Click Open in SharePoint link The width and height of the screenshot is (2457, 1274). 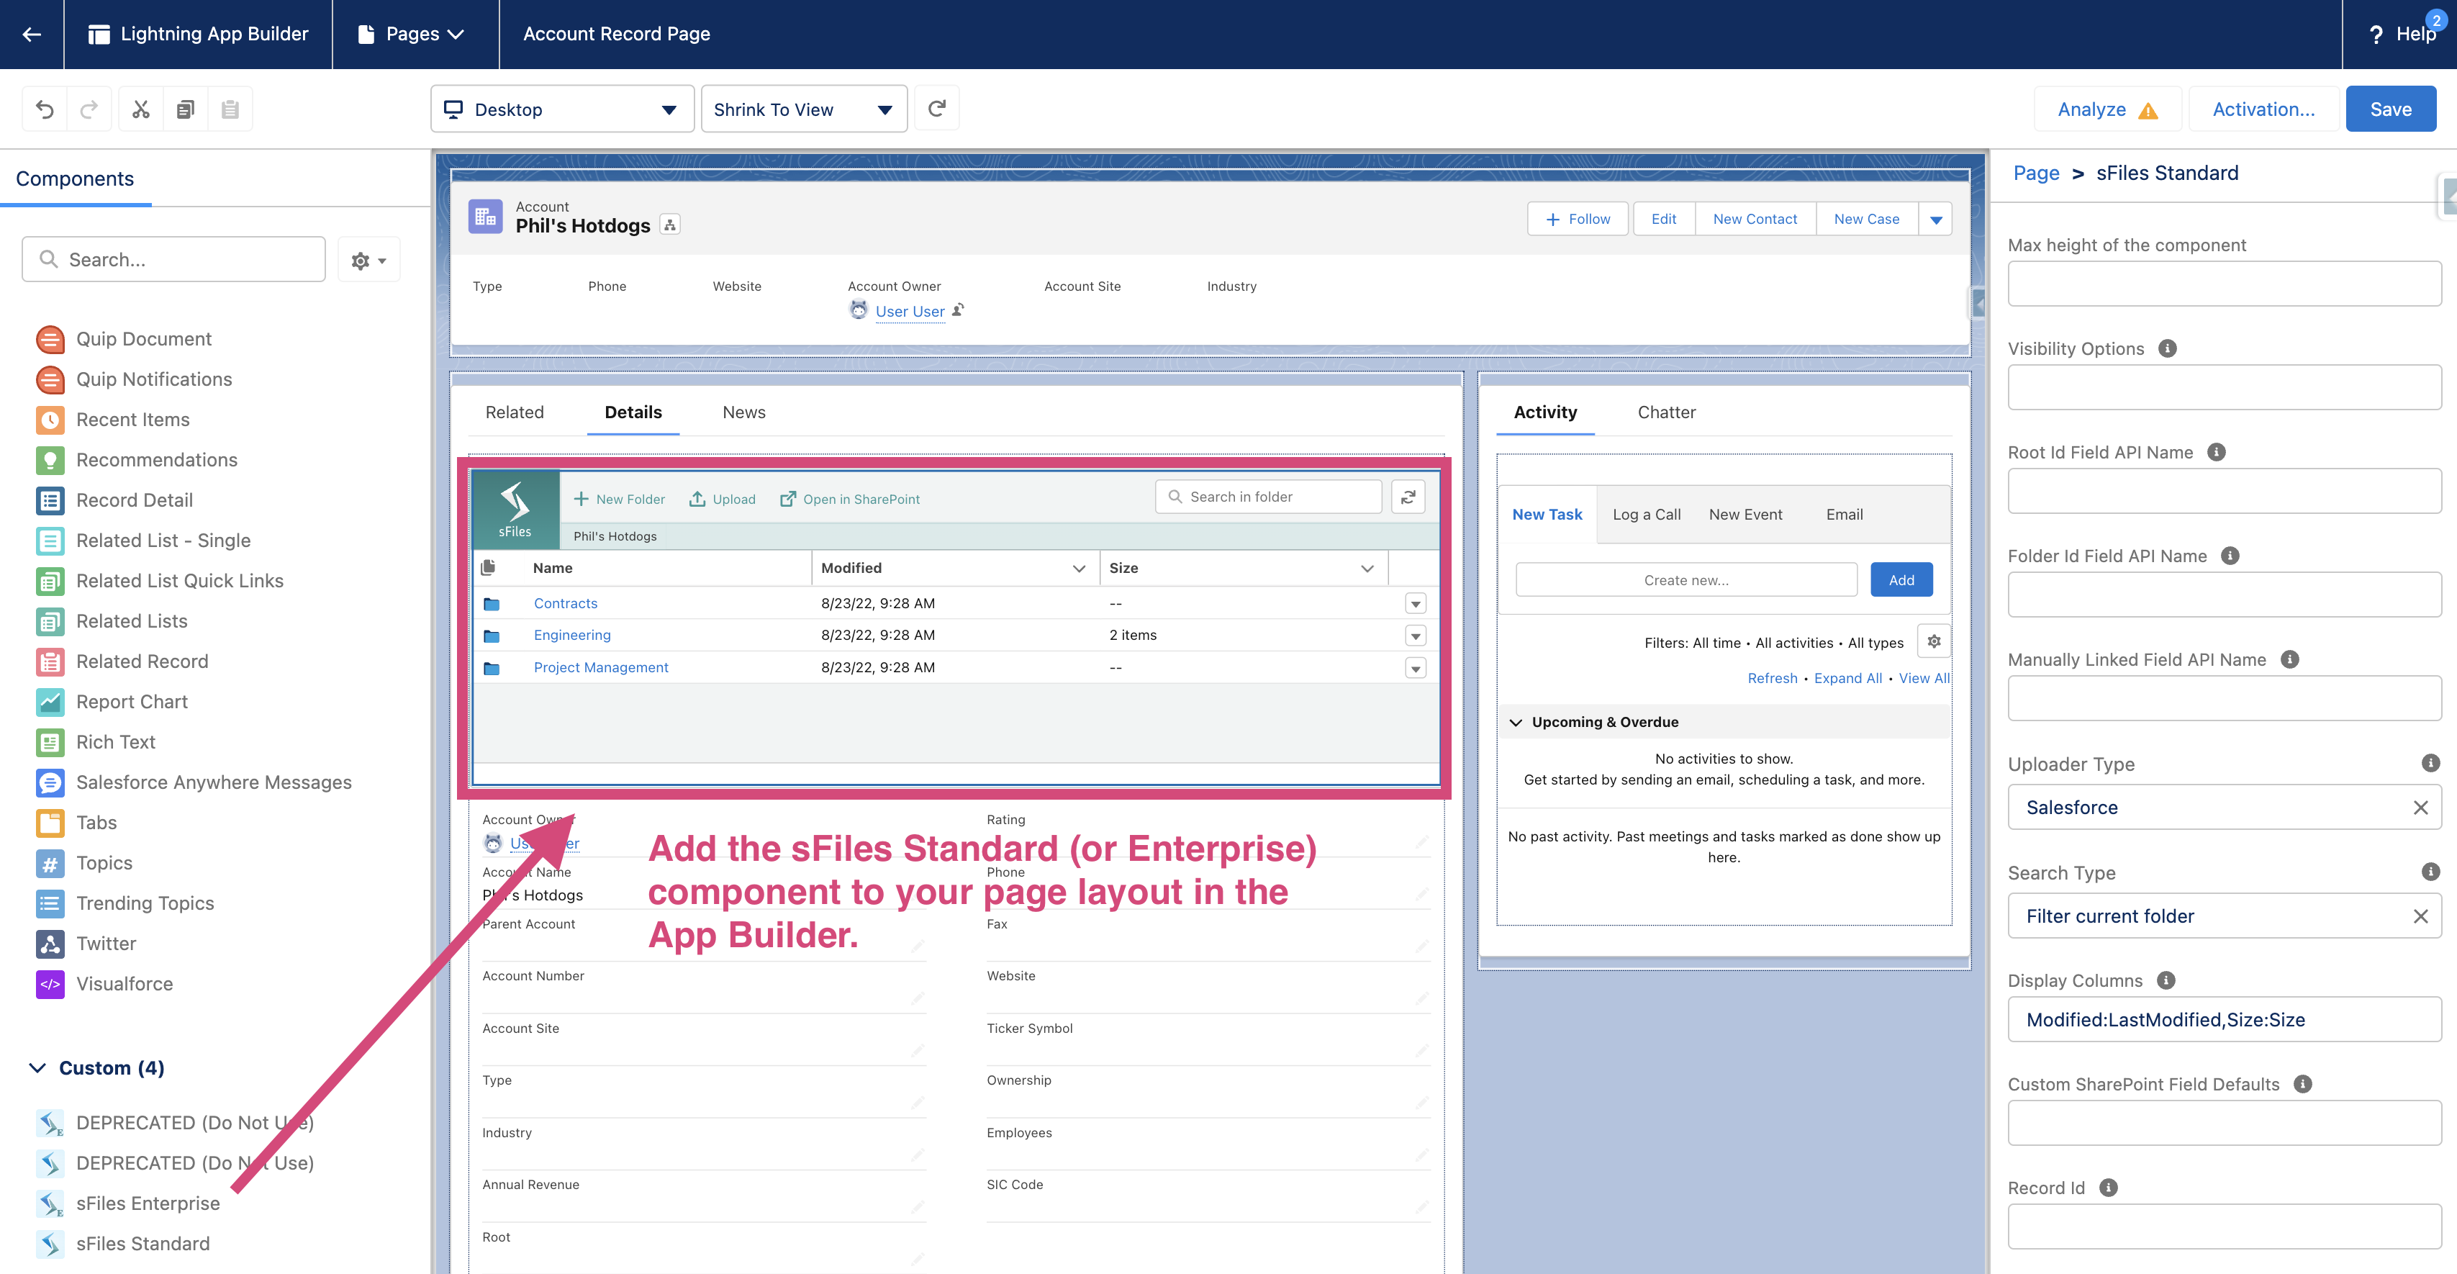[850, 499]
